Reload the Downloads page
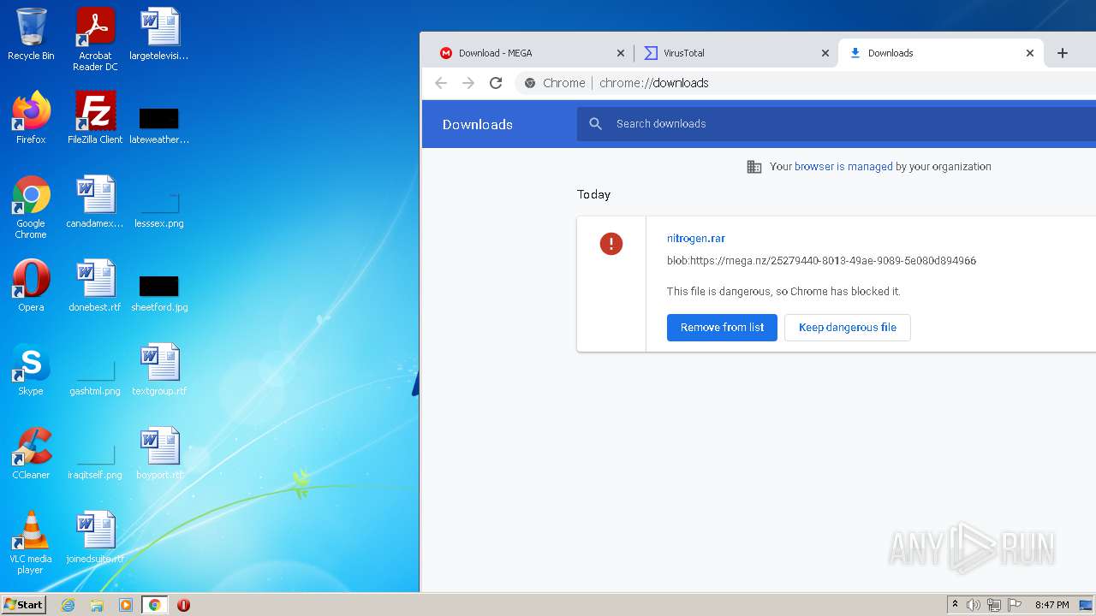The image size is (1096, 616). pos(496,83)
